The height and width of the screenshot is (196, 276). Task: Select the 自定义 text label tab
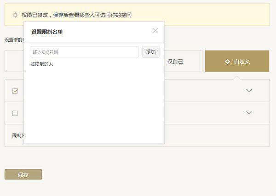tap(241, 62)
